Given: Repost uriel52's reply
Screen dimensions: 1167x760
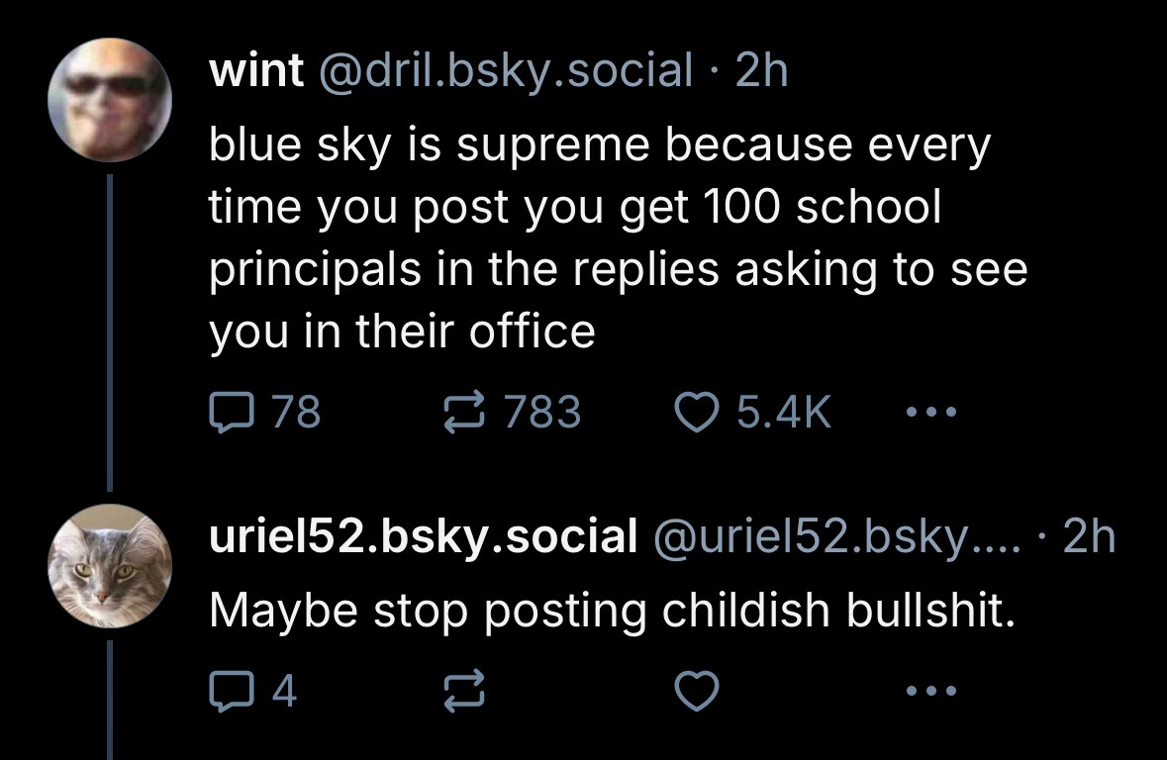Looking at the screenshot, I should pos(464,692).
